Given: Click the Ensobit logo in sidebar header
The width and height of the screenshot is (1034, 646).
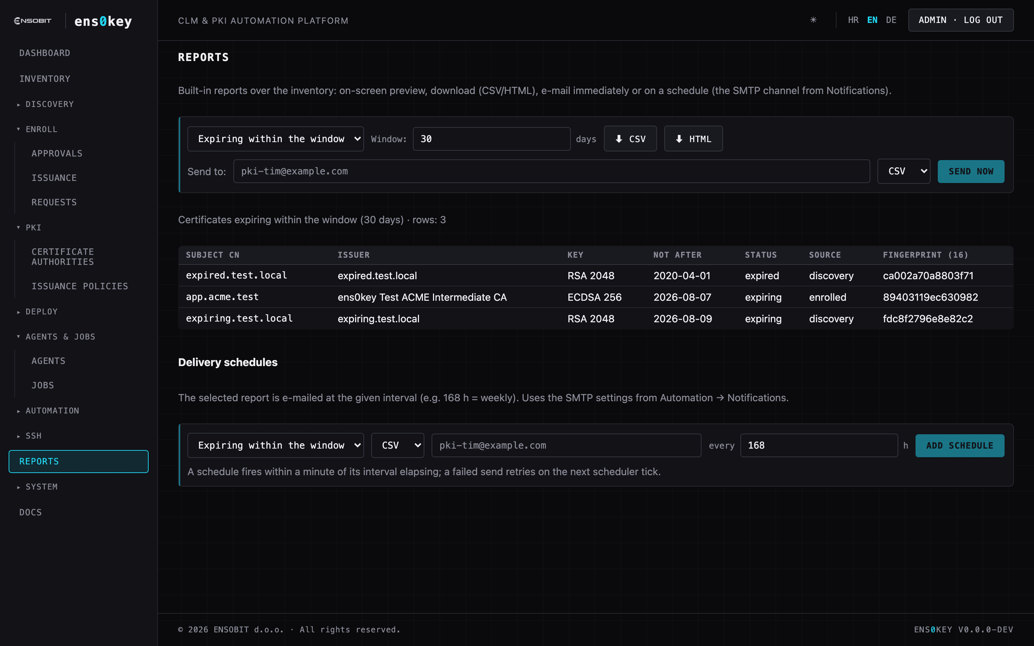Looking at the screenshot, I should pos(32,20).
